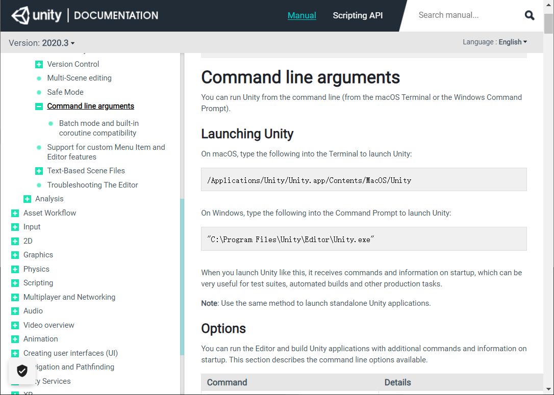Click the search magnifier icon
Viewport: 554px width, 395px height.
530,15
